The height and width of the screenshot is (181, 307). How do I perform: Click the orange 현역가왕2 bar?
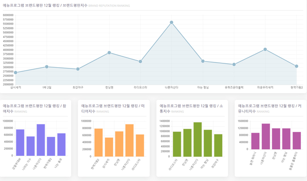tap(99, 143)
